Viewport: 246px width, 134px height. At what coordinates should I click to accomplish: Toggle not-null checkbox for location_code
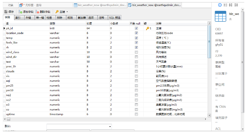136,33
